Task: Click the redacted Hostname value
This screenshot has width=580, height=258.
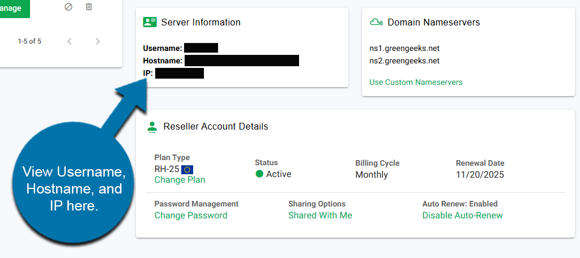Action: (x=241, y=61)
